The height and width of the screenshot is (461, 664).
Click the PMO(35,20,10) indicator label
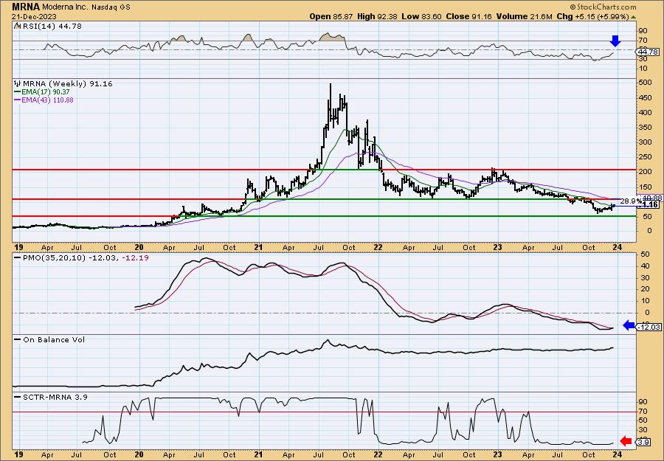click(x=54, y=257)
